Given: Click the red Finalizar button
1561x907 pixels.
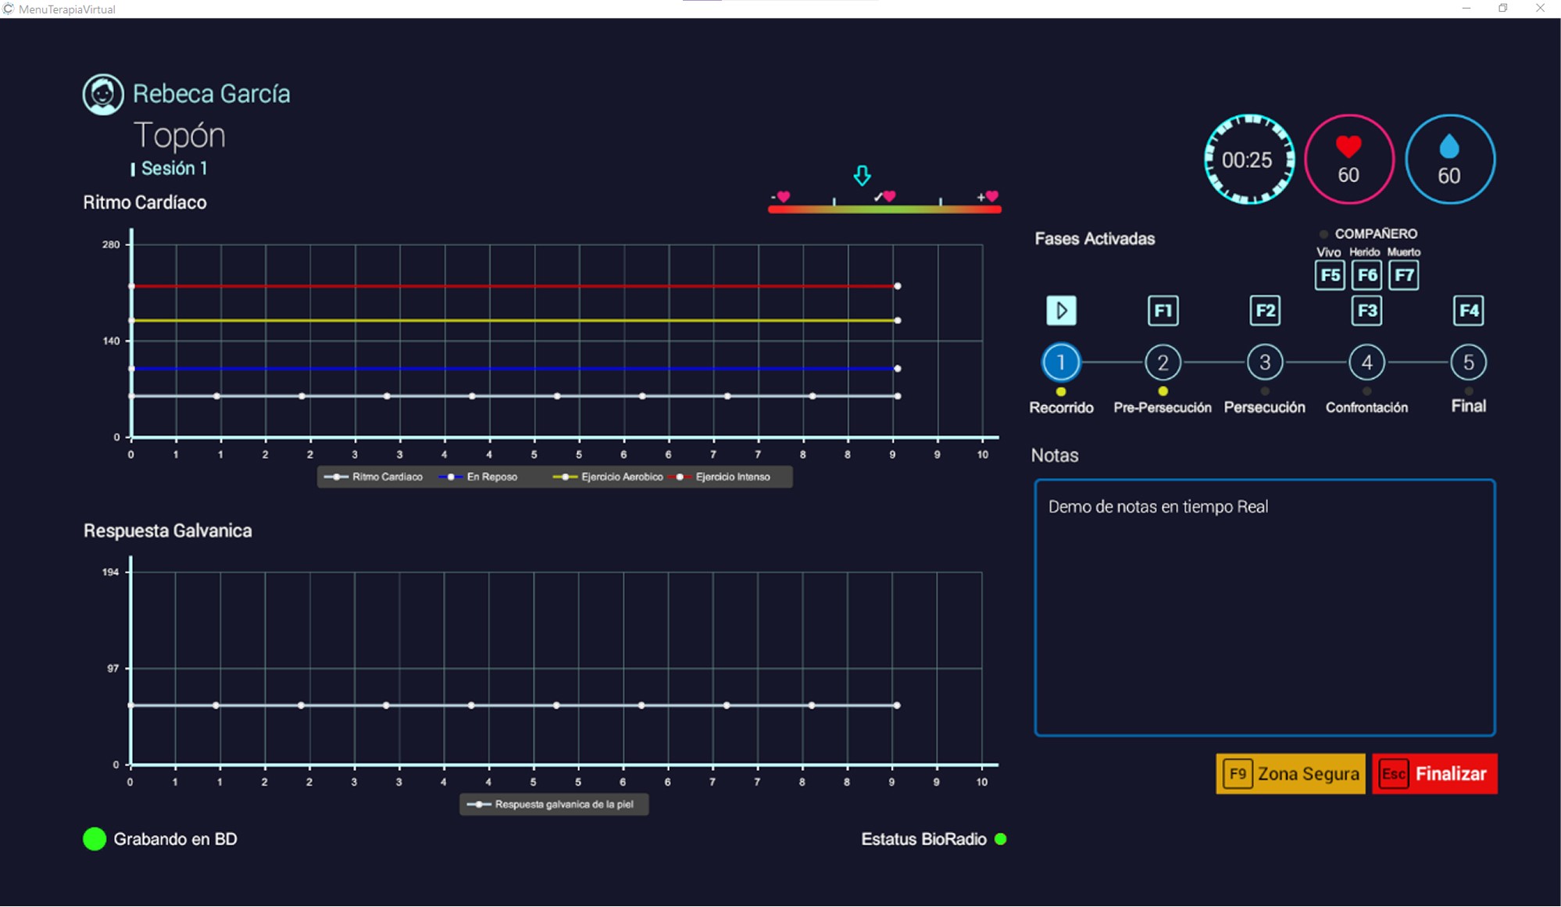Looking at the screenshot, I should click(1434, 774).
